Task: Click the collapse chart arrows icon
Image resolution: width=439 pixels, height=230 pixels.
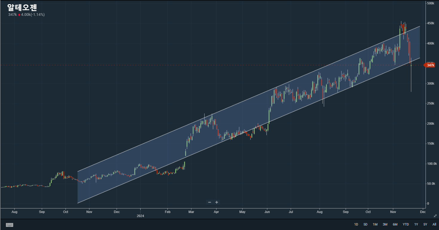Action: [435, 216]
